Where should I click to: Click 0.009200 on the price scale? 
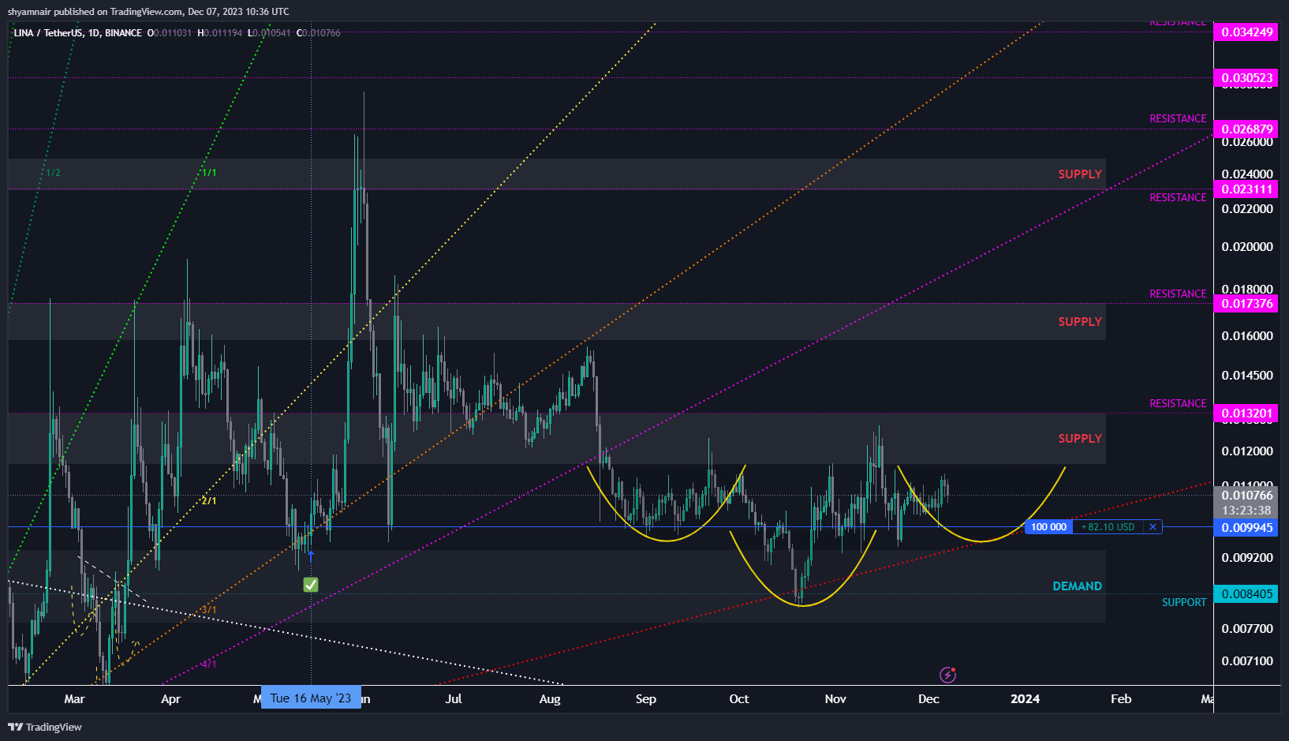pos(1247,558)
